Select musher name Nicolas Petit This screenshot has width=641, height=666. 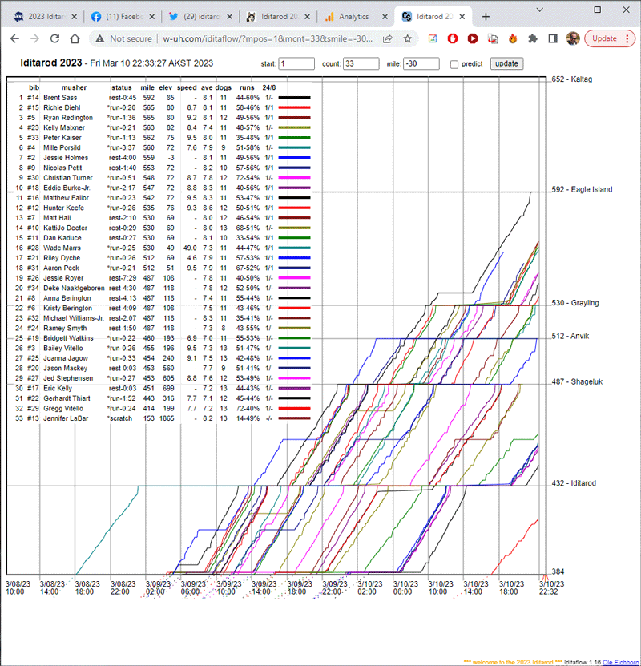pyautogui.click(x=62, y=168)
